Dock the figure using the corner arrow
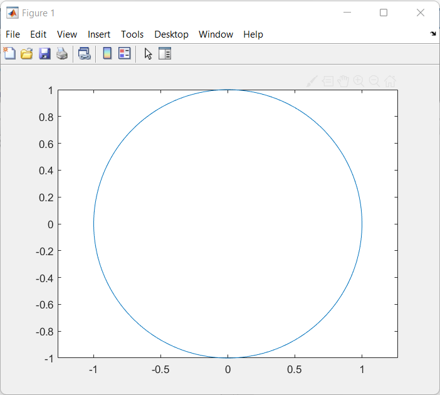The width and height of the screenshot is (440, 395). pos(433,34)
